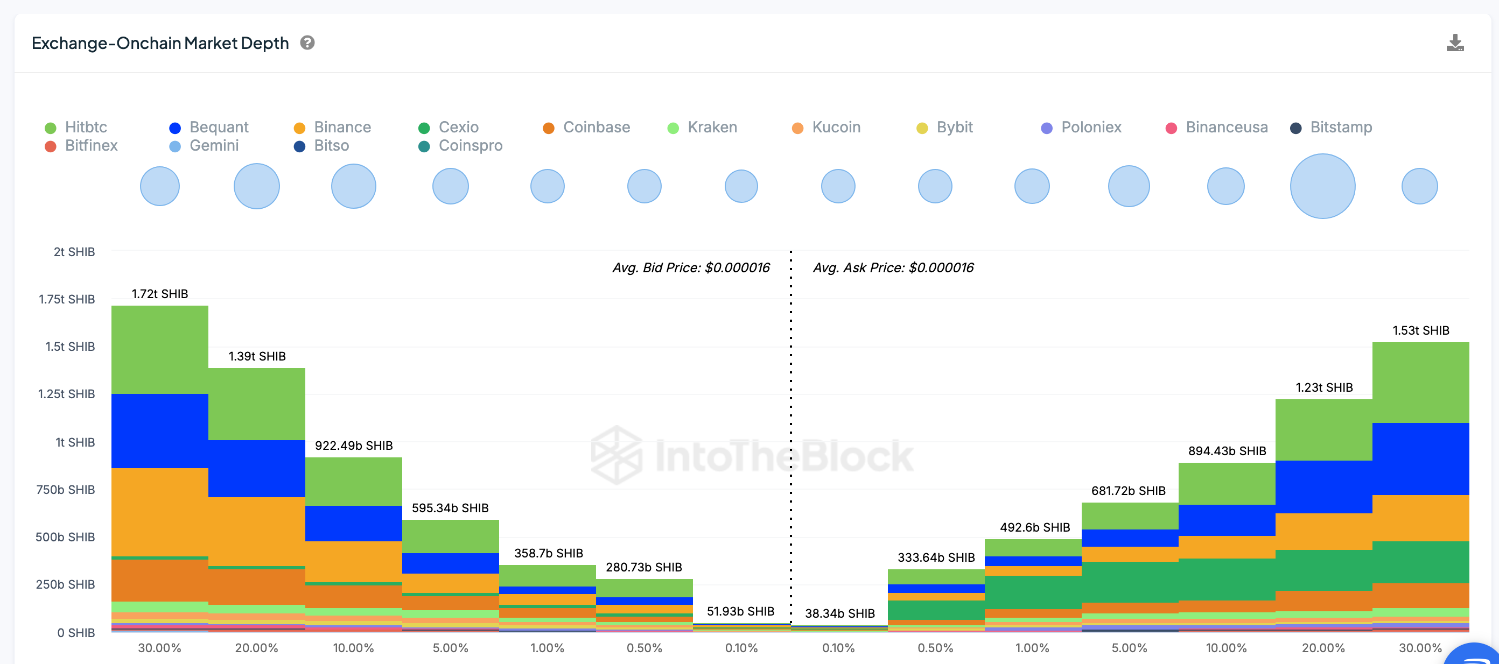The width and height of the screenshot is (1499, 664).
Task: Click the 1.75t SHIB axis label
Action: 67,299
